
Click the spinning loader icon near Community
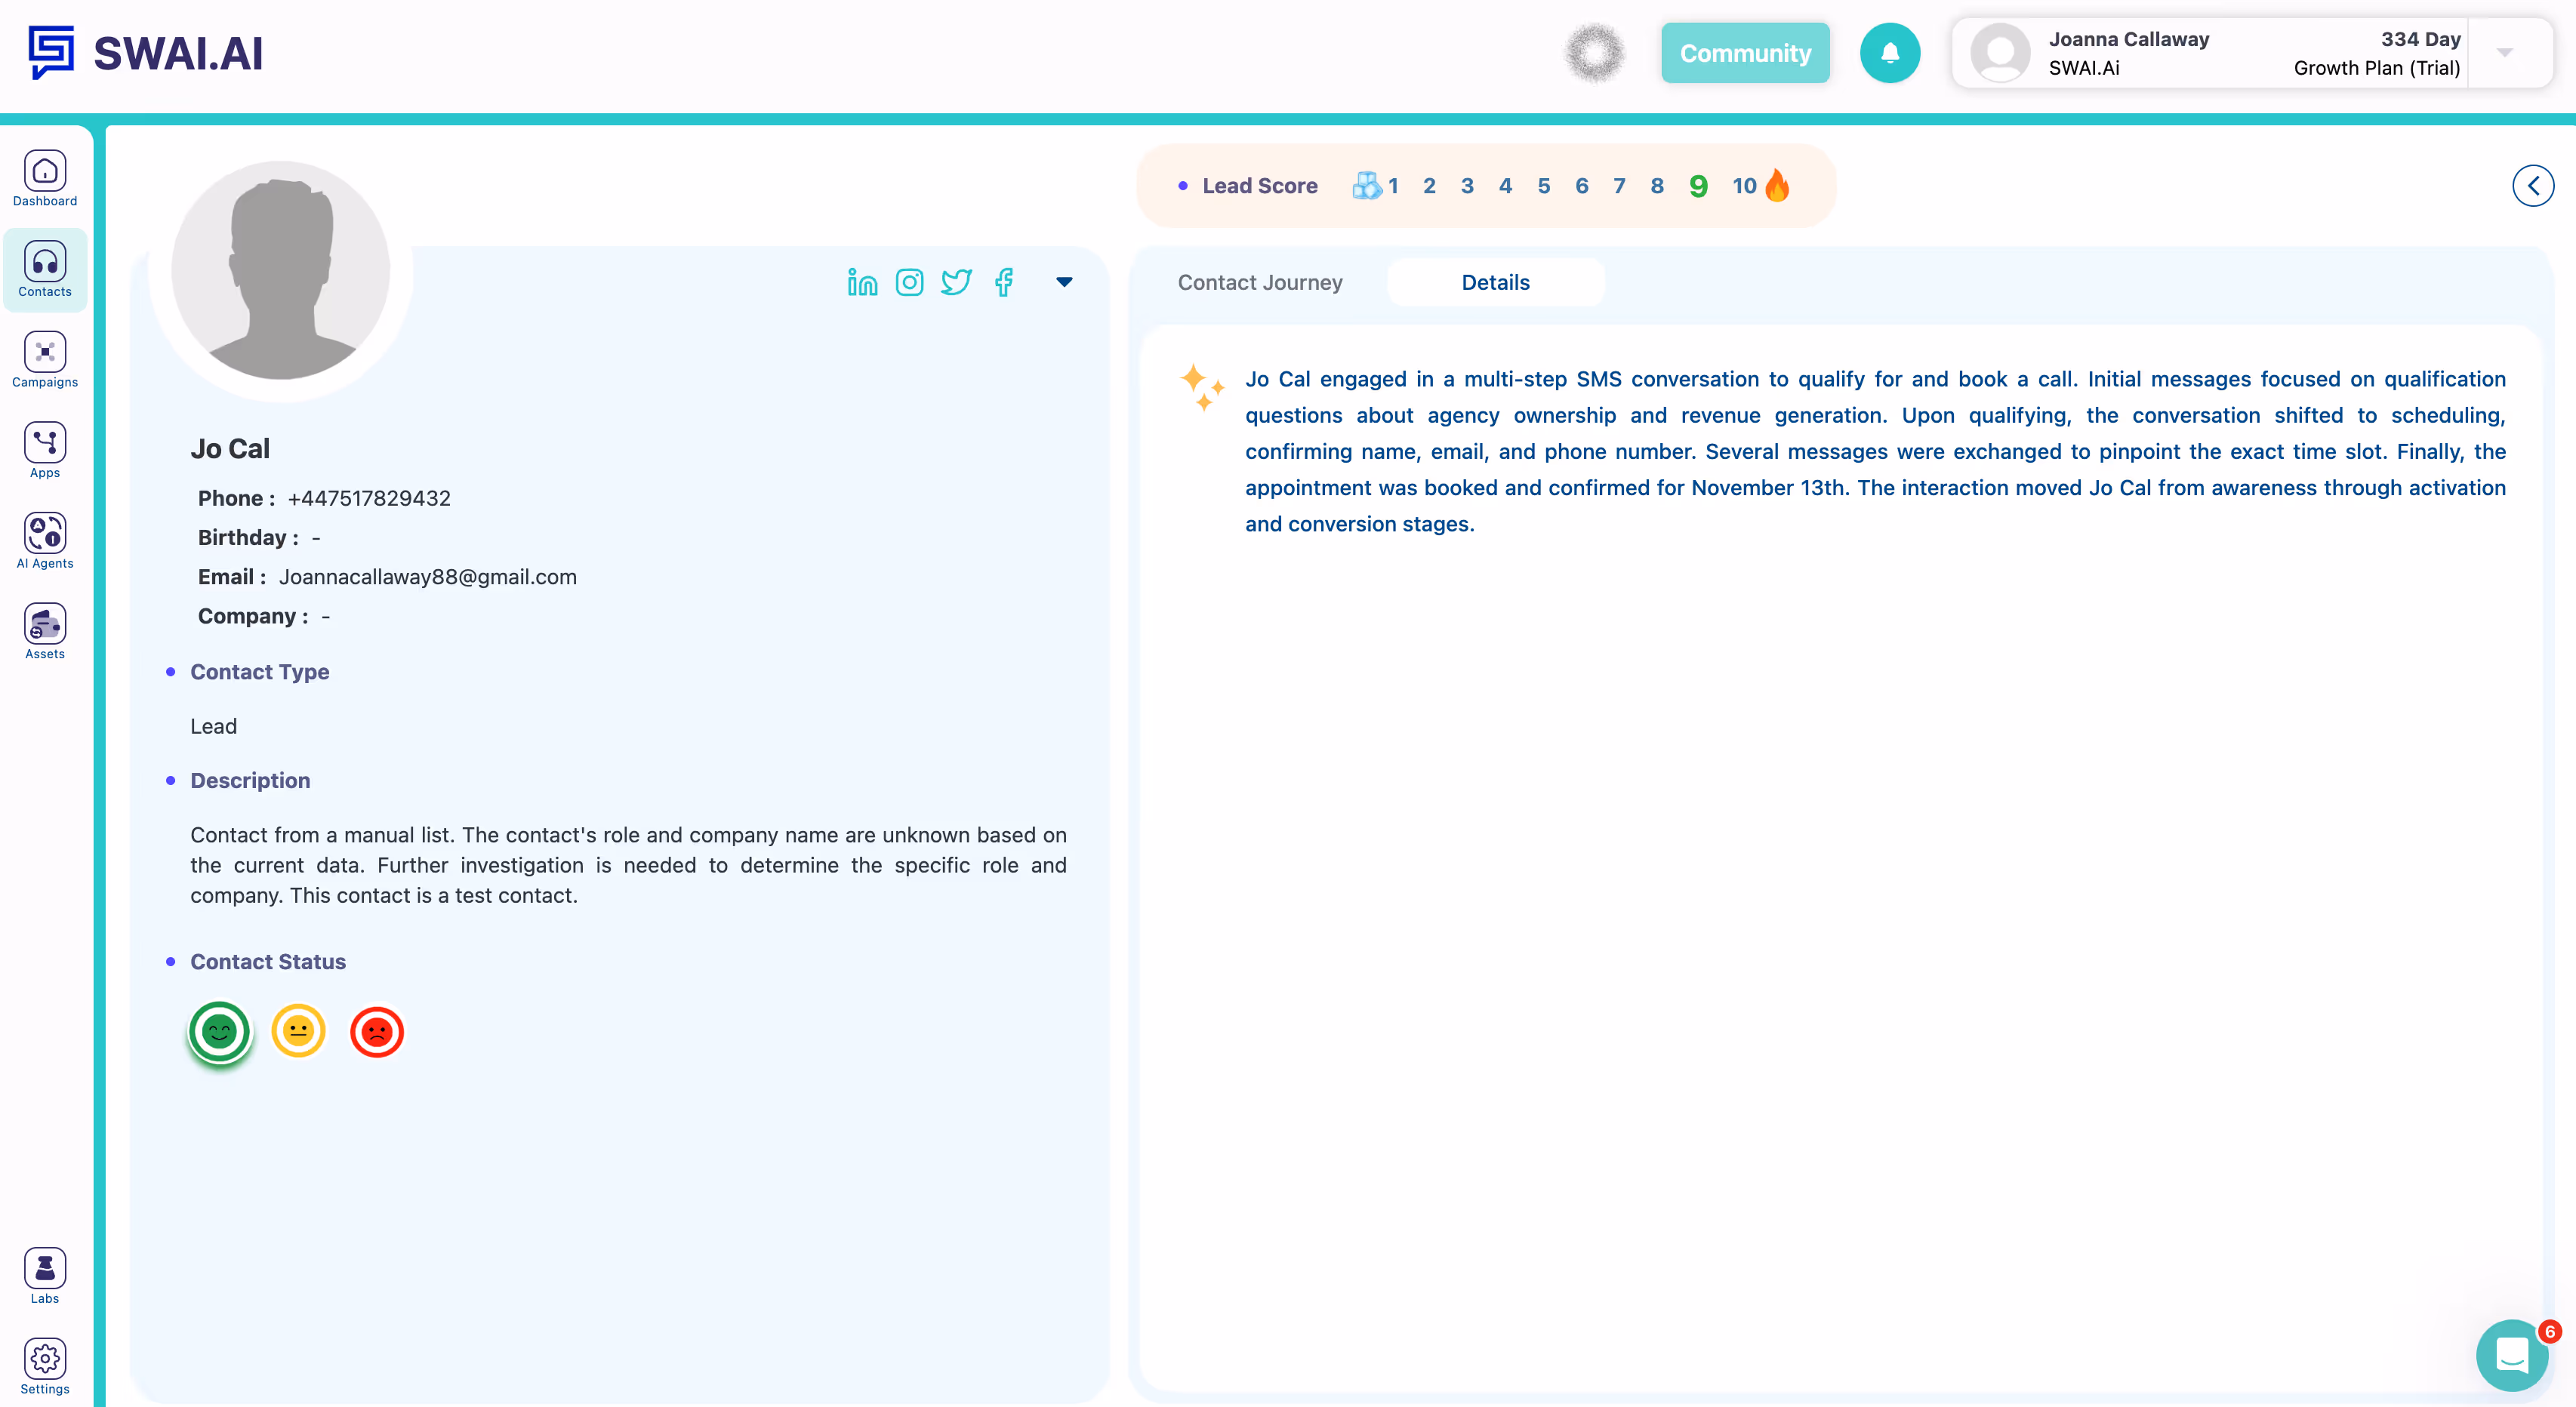tap(1594, 53)
